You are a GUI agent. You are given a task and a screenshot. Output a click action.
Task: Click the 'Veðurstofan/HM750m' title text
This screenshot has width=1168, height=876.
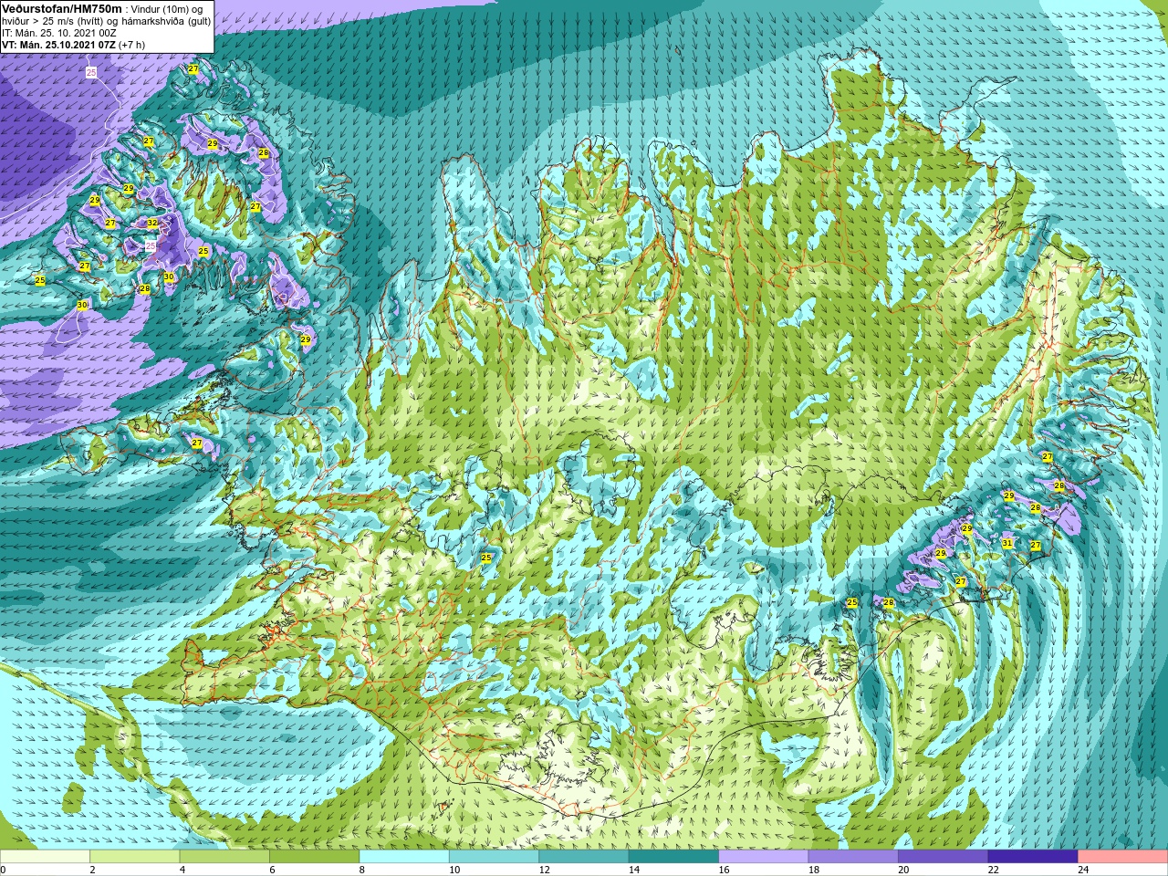point(62,8)
